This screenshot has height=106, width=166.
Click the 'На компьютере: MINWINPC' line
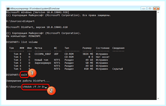24,36
